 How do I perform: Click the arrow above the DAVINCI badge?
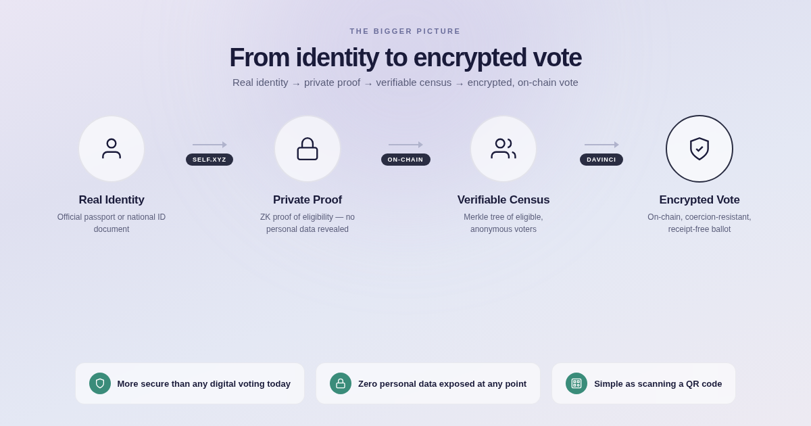click(601, 145)
